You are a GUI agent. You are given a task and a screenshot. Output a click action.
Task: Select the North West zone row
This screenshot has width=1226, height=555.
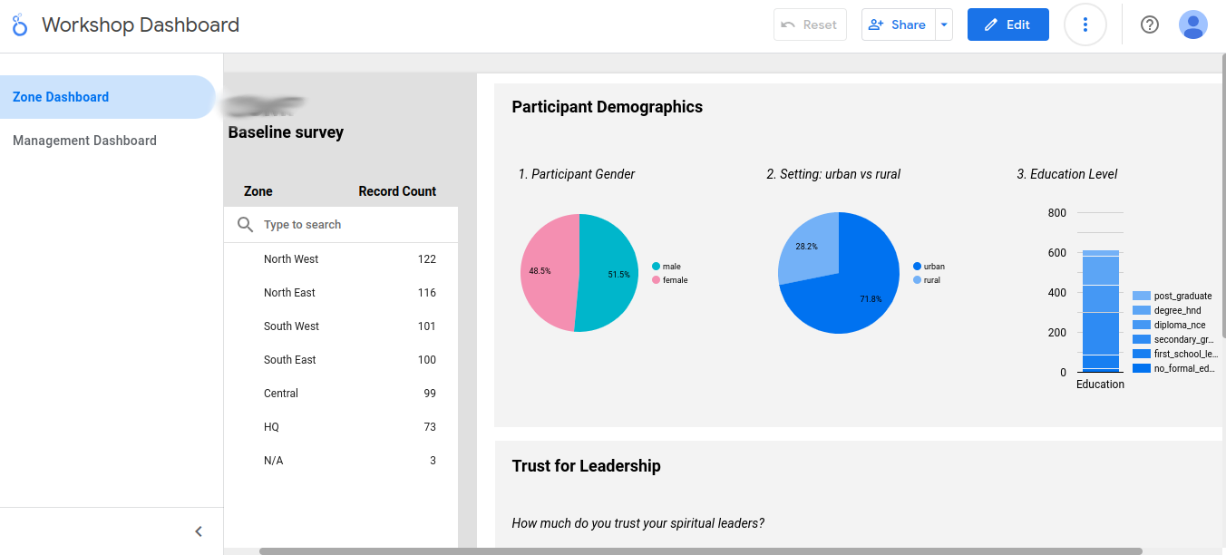(x=291, y=259)
